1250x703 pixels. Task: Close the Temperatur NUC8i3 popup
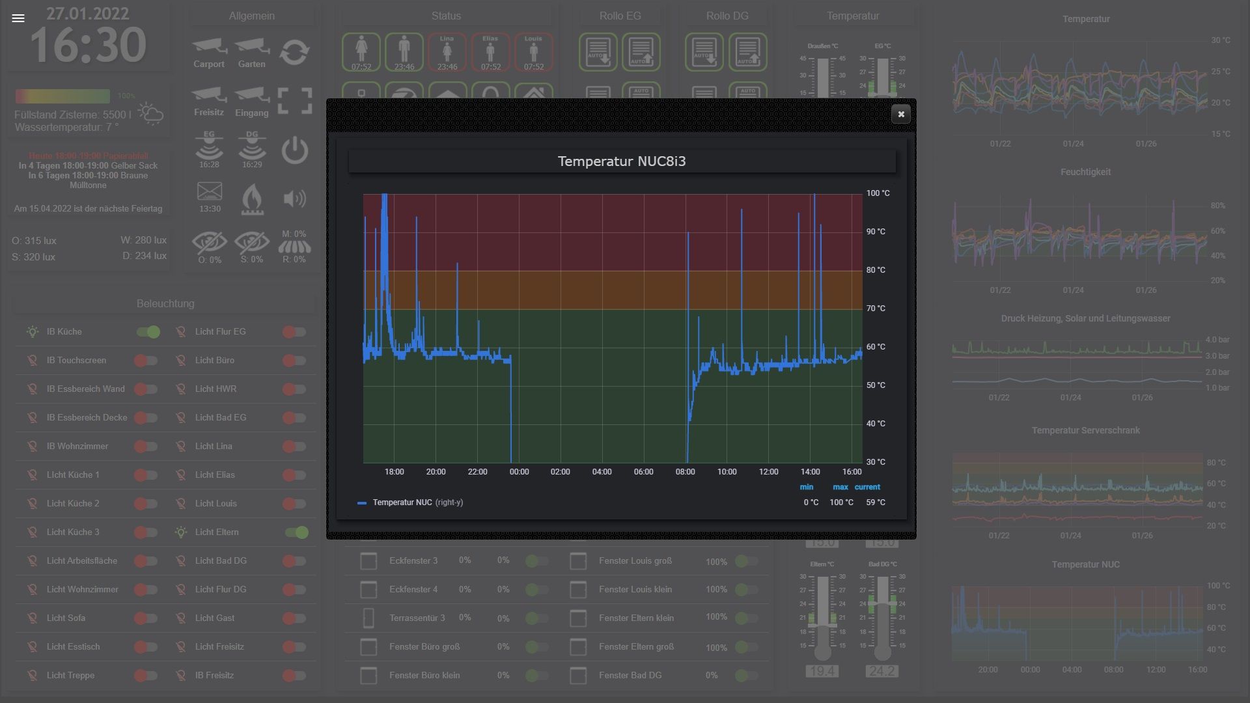coord(901,114)
